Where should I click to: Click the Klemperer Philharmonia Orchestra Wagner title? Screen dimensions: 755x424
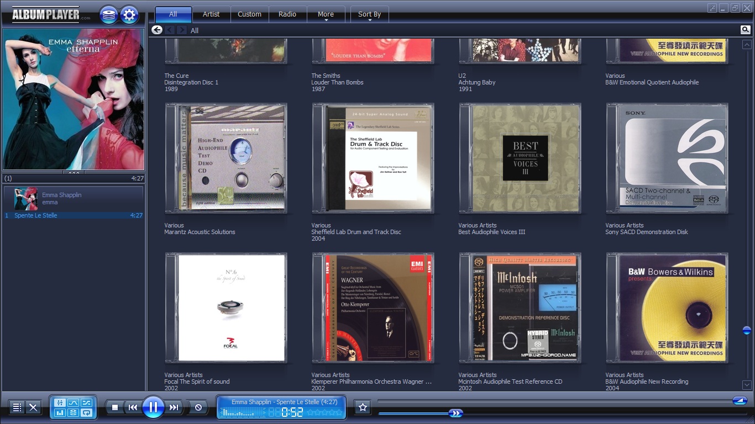371,381
